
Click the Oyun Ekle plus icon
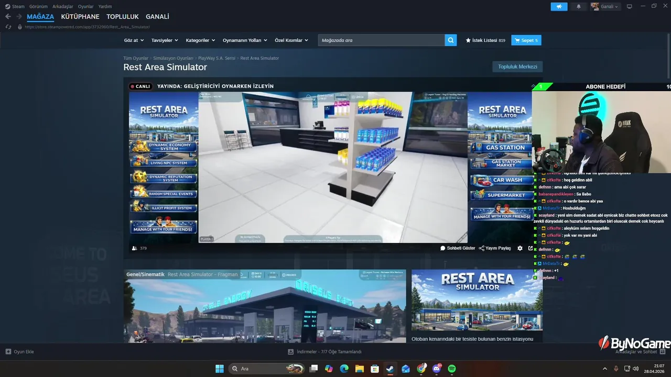point(8,352)
